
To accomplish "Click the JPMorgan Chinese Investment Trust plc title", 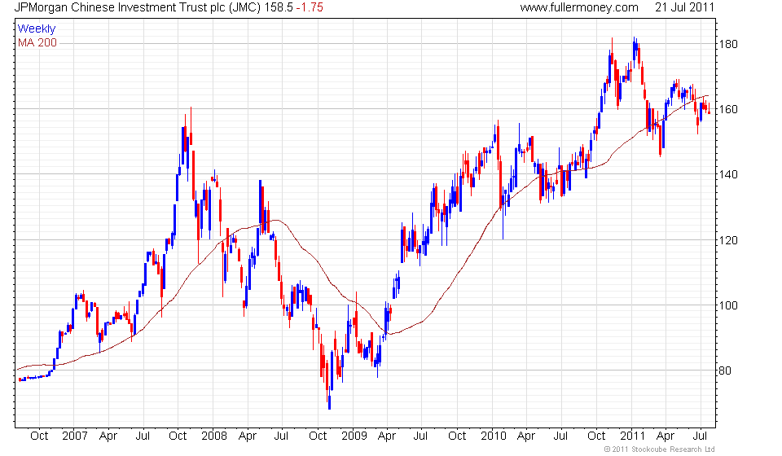I will pos(138,7).
